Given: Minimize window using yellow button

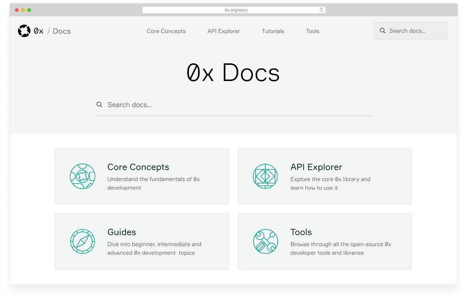Looking at the screenshot, I should click(x=23, y=10).
